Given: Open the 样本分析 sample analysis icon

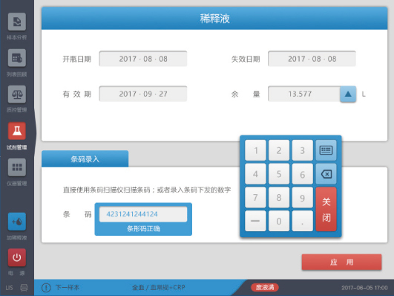Looking at the screenshot, I should tap(17, 22).
